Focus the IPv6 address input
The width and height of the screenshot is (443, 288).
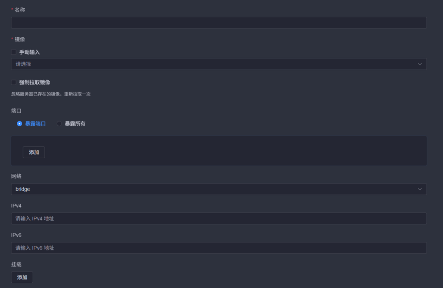218,248
